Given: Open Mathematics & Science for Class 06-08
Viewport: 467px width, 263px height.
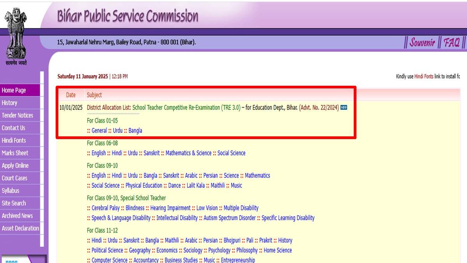Looking at the screenshot, I should (x=188, y=153).
